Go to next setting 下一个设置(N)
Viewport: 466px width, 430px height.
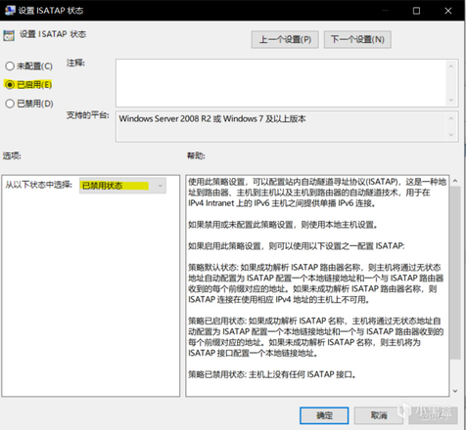click(357, 39)
